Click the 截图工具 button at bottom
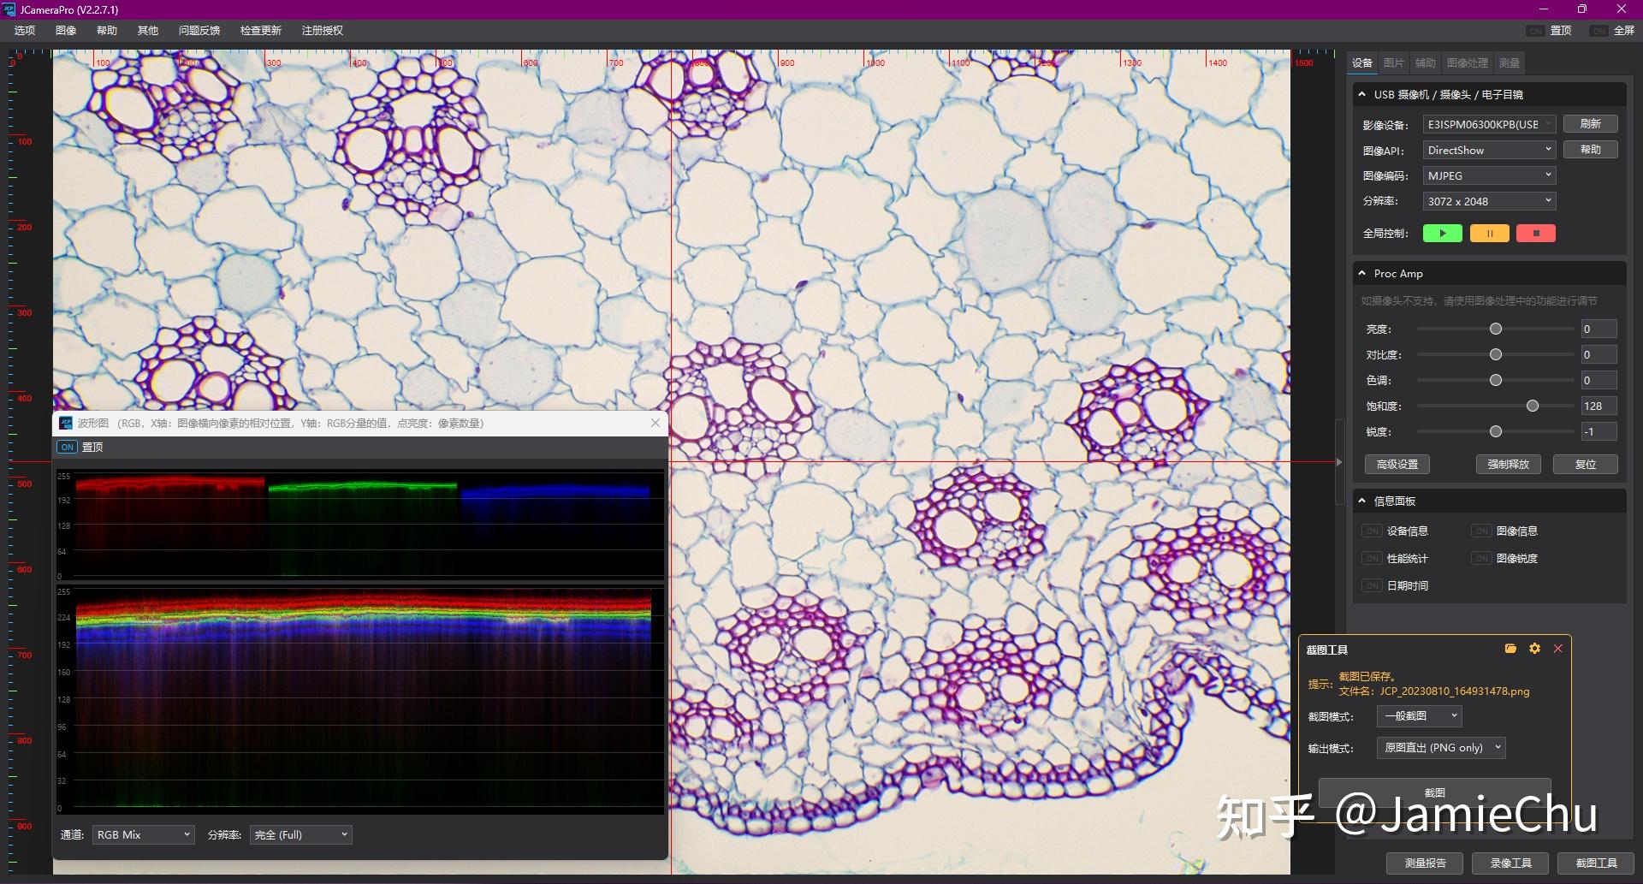Viewport: 1643px width, 884px height. coord(1597,863)
